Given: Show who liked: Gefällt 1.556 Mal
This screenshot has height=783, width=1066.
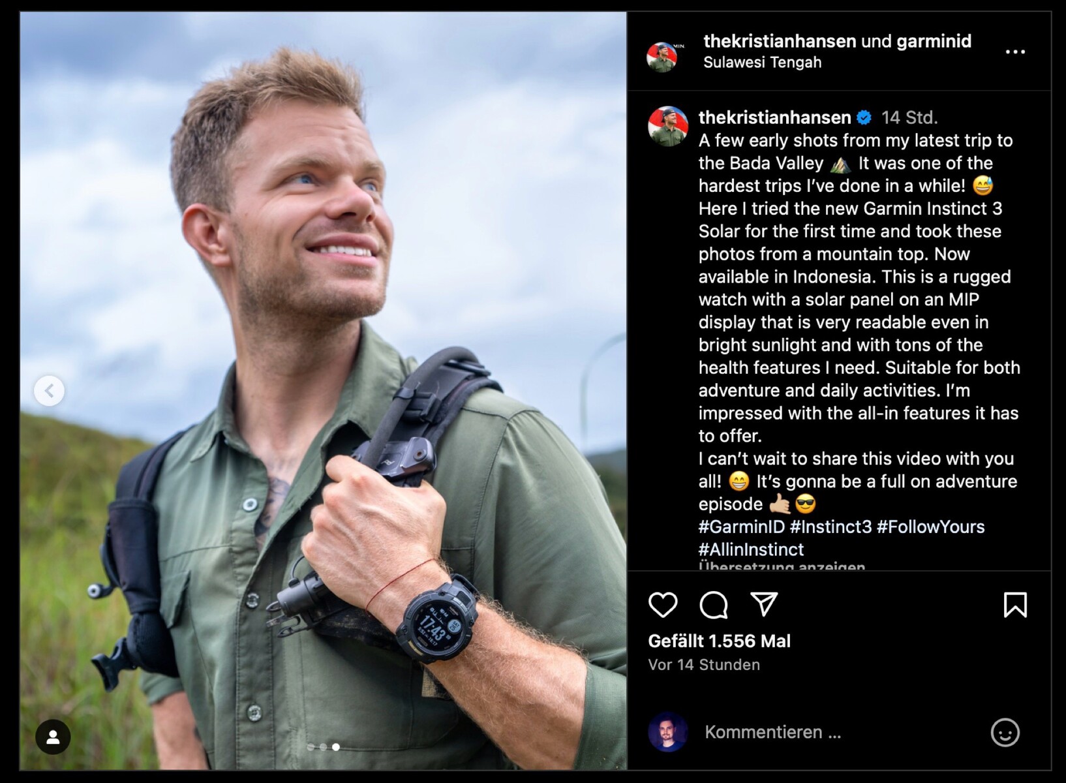Looking at the screenshot, I should (x=719, y=641).
